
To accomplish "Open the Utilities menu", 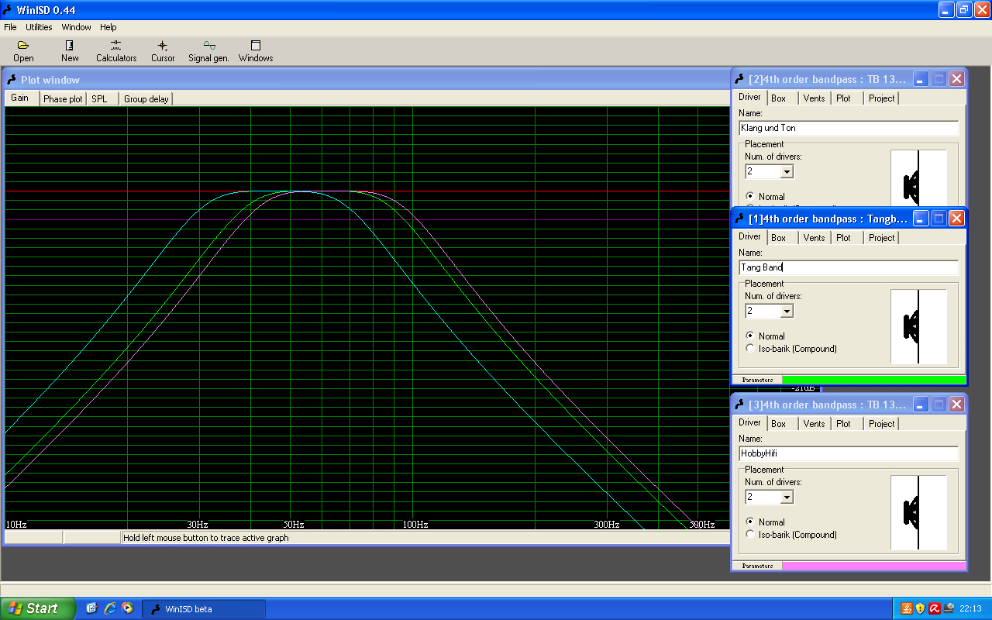I will coord(39,27).
